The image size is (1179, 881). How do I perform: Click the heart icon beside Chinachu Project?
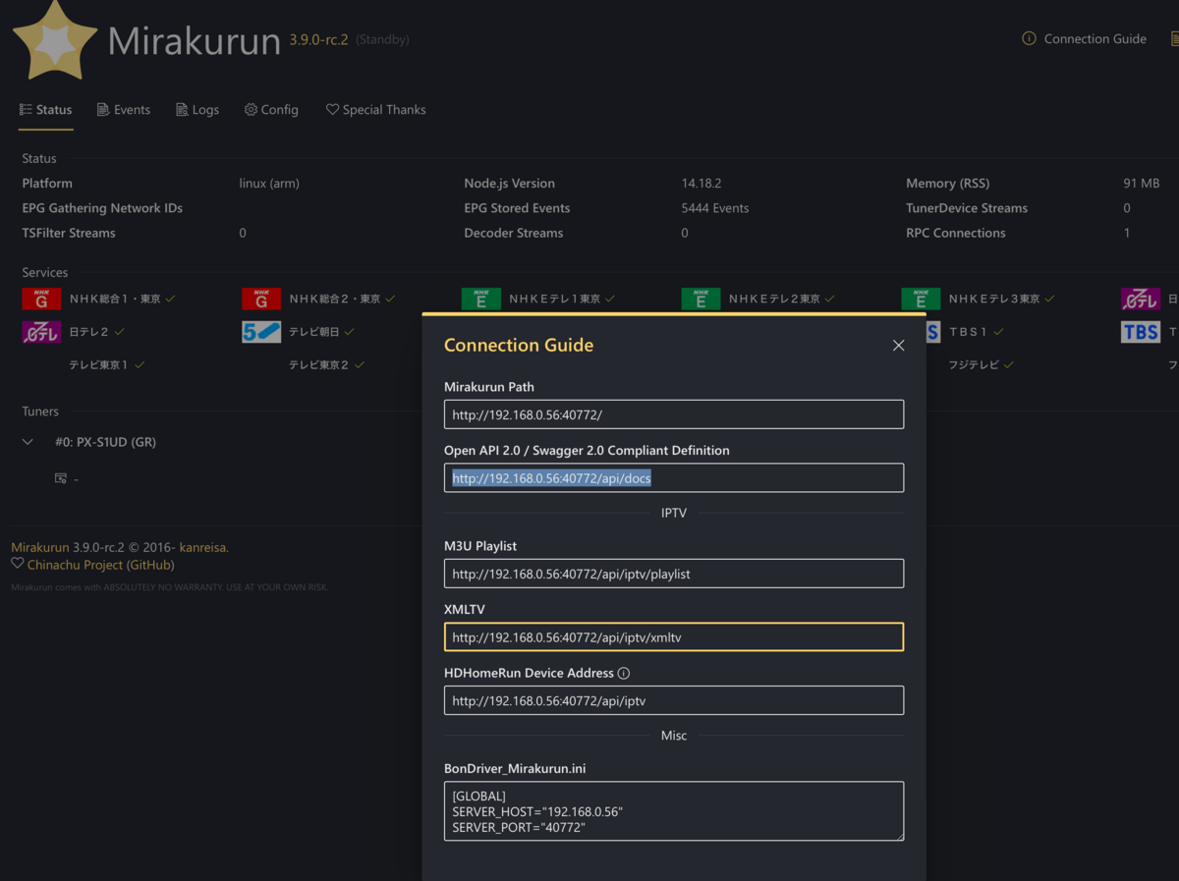[18, 564]
